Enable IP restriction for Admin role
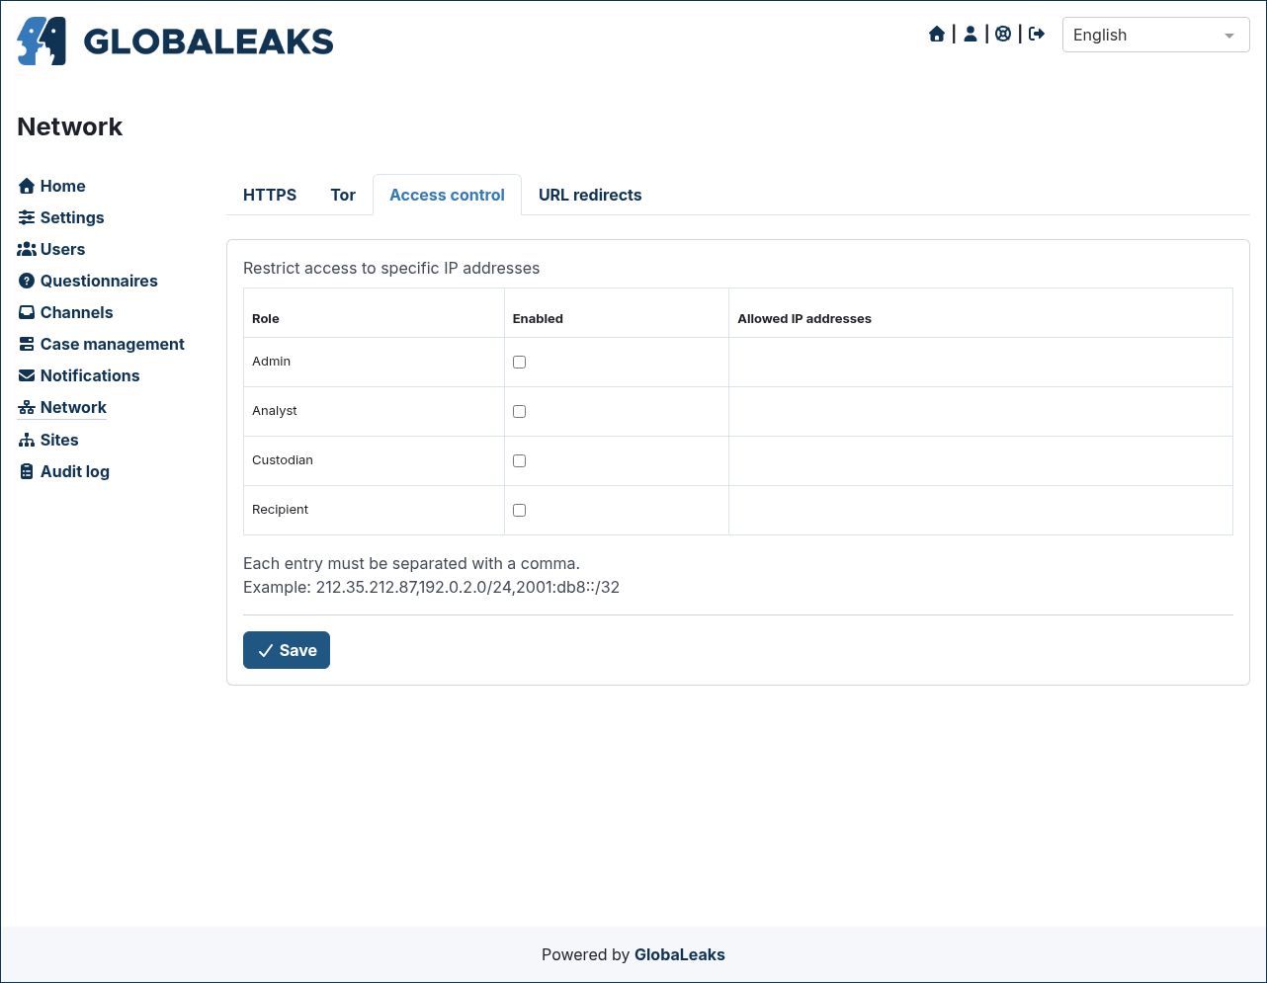 click(519, 362)
